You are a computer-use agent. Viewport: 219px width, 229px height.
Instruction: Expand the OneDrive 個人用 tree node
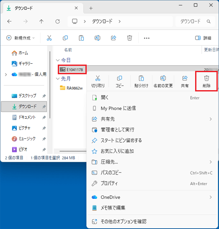pos(6,75)
